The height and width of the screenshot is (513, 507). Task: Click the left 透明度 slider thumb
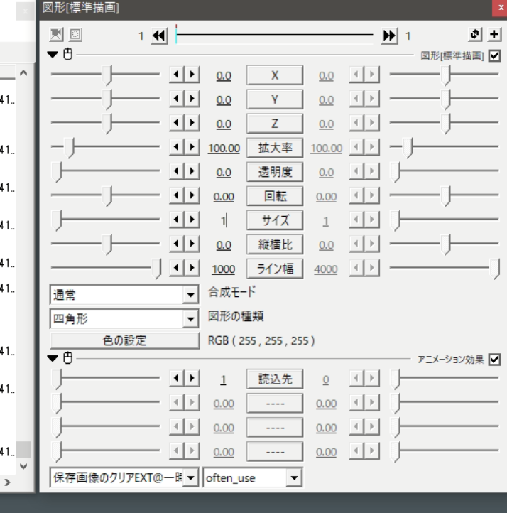(x=57, y=172)
